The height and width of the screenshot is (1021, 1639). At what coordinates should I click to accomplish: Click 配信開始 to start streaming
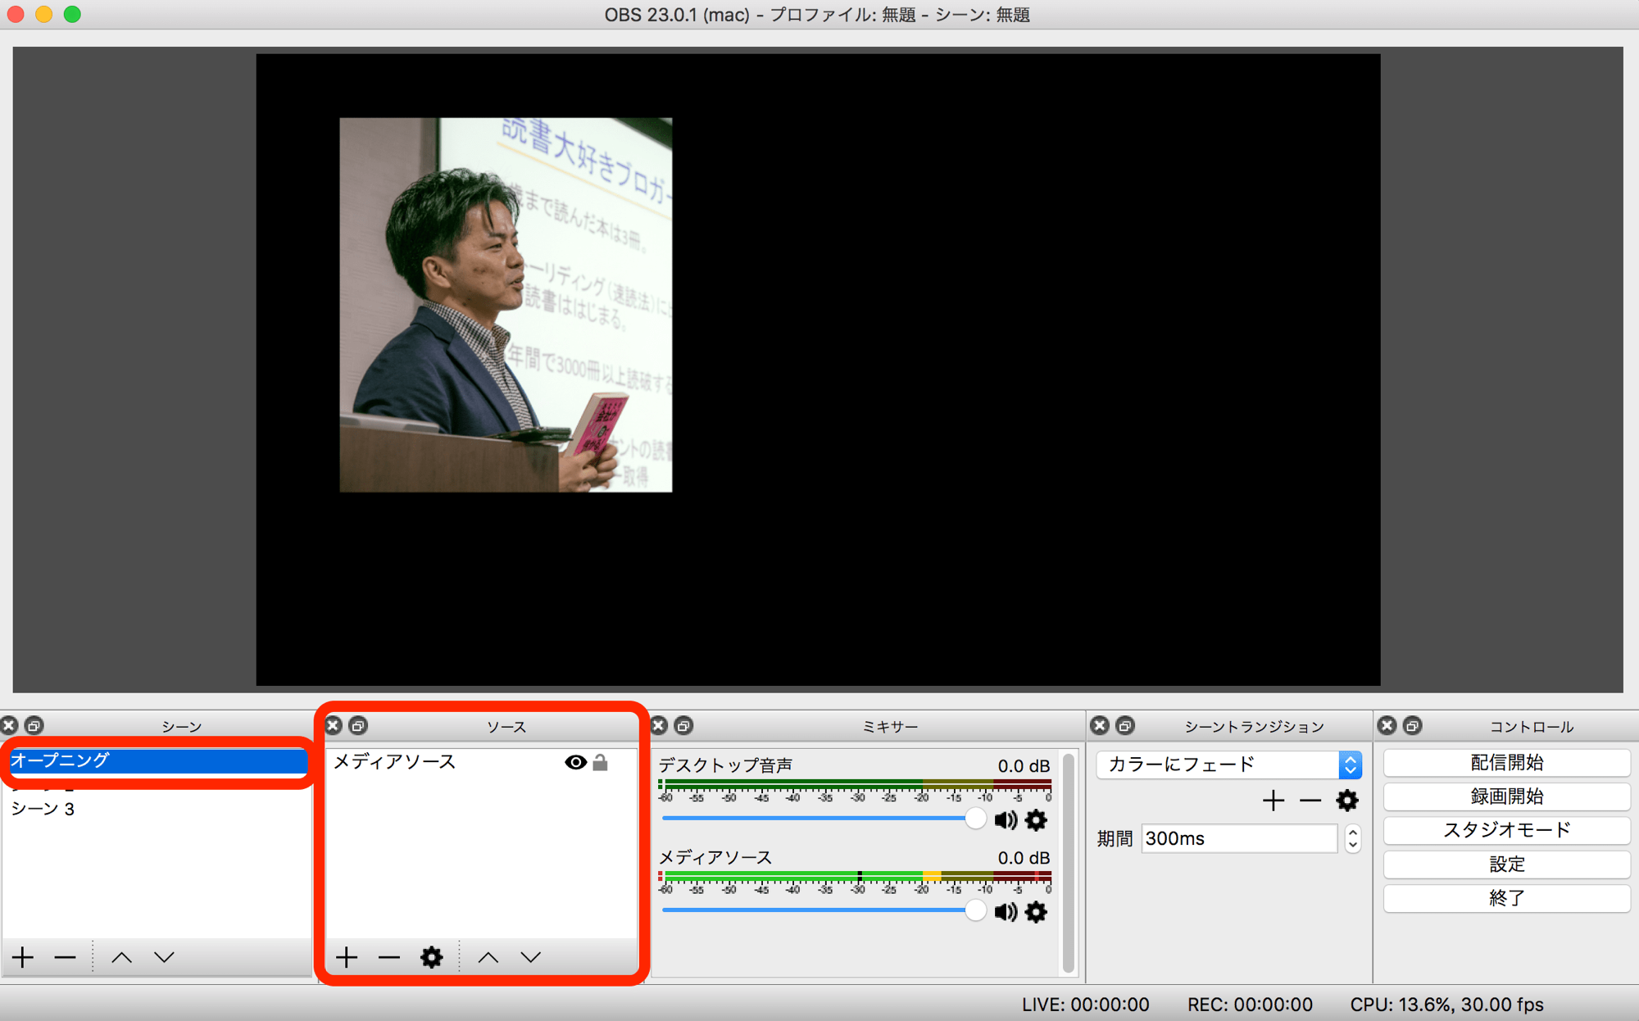1506,763
